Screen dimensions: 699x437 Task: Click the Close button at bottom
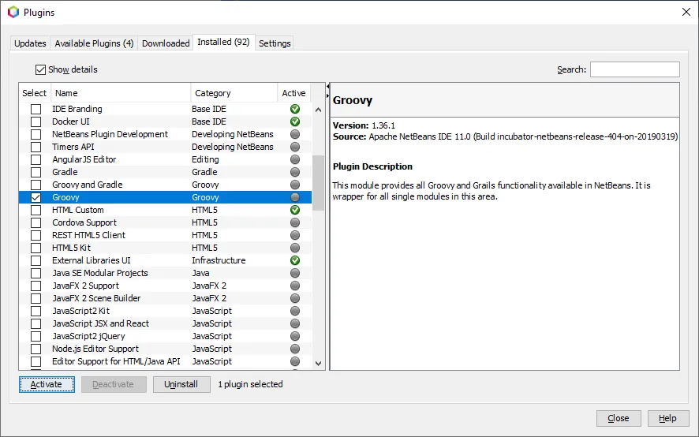click(619, 418)
